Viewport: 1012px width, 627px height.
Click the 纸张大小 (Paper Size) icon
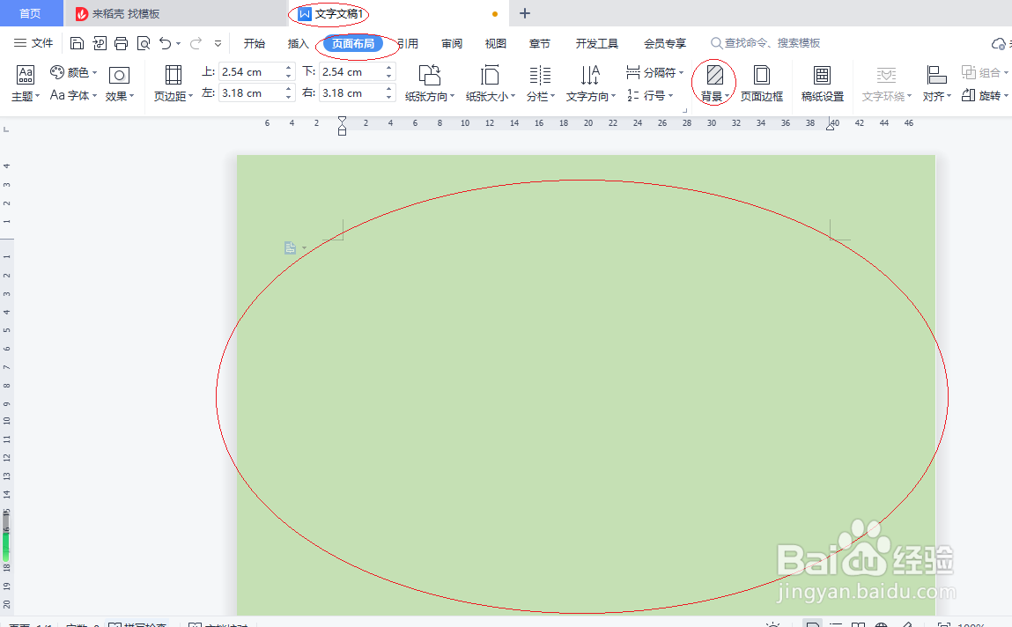pos(490,82)
